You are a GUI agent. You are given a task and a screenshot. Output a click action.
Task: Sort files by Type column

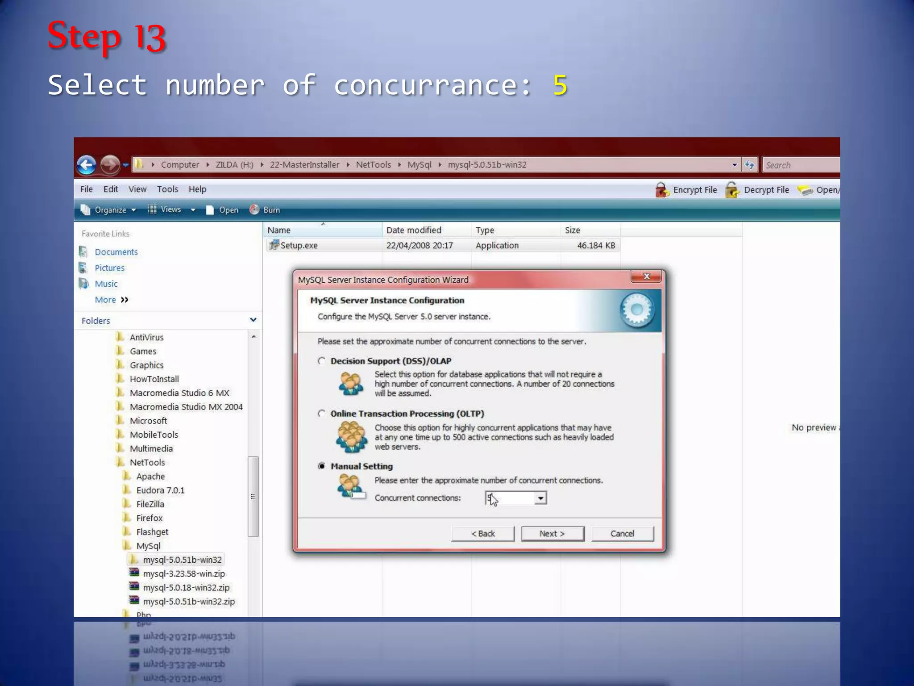pyautogui.click(x=516, y=230)
